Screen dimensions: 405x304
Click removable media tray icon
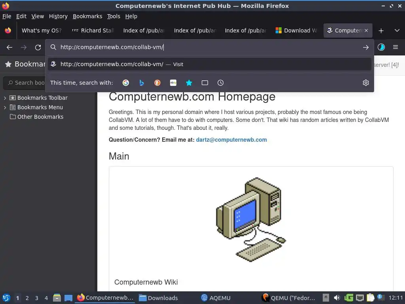pos(326,298)
